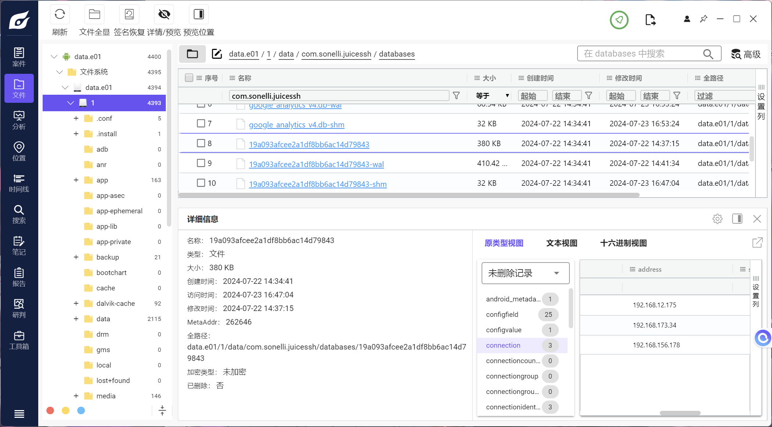Open the 案件 sidebar section

pyautogui.click(x=19, y=57)
